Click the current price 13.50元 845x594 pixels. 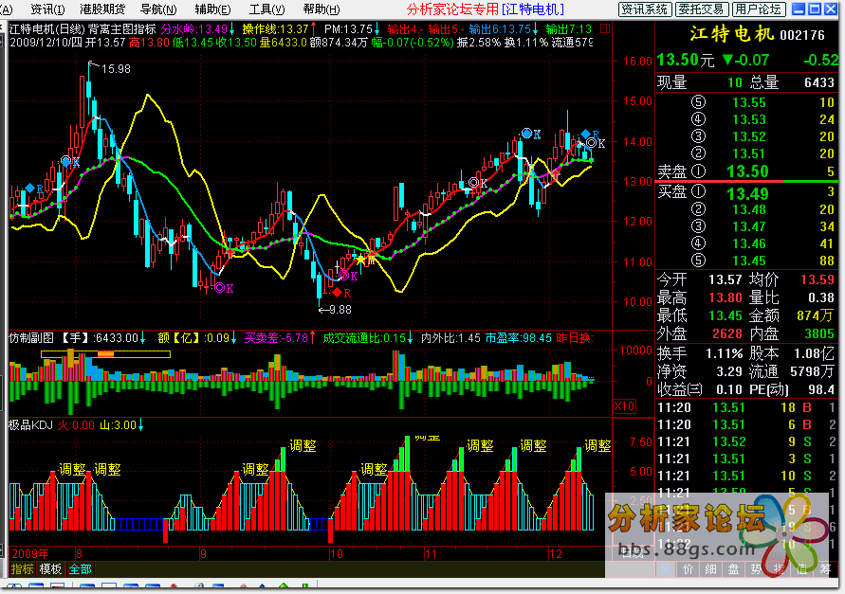(686, 60)
